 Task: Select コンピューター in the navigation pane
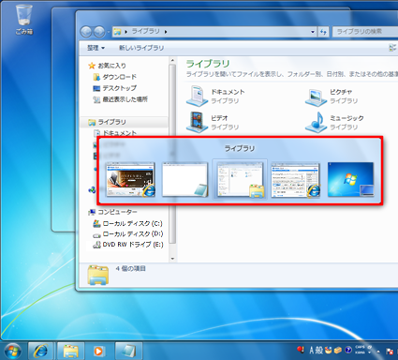pyautogui.click(x=112, y=212)
